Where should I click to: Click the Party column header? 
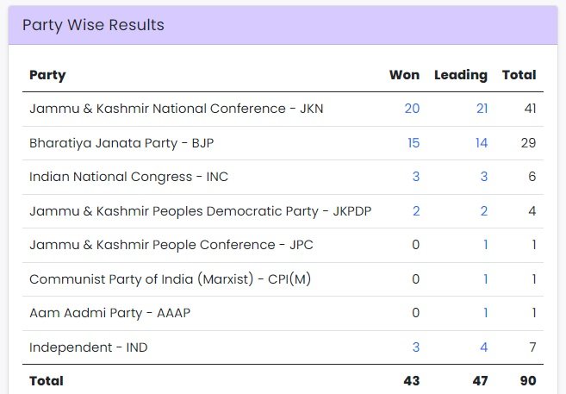tap(47, 75)
